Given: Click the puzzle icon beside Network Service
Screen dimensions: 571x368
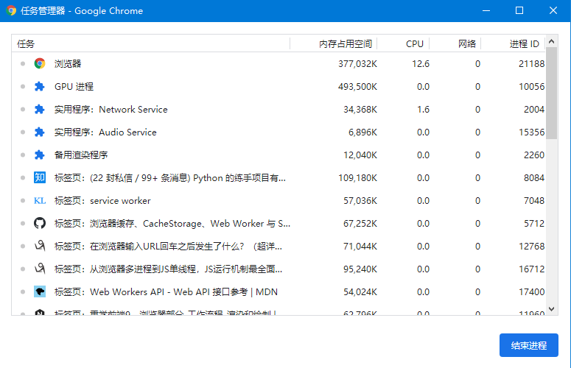Looking at the screenshot, I should click(40, 110).
